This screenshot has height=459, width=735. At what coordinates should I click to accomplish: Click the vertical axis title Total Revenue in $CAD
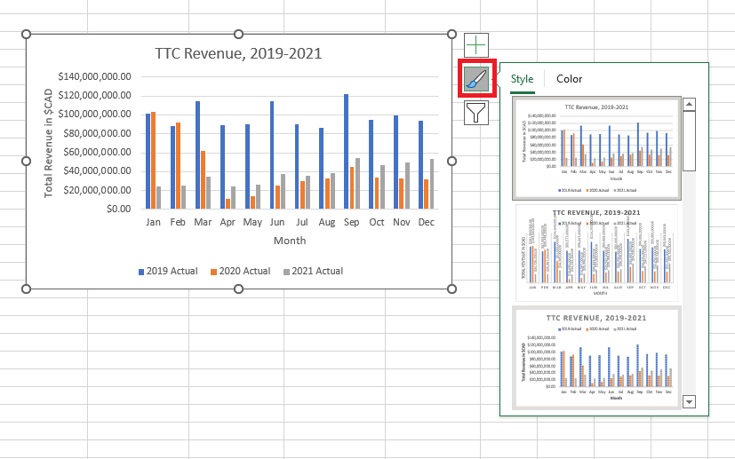click(48, 143)
